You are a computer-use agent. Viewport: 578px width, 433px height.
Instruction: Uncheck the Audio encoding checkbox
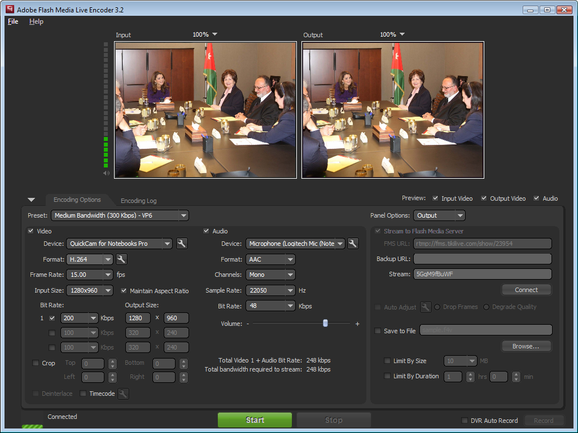pos(206,231)
